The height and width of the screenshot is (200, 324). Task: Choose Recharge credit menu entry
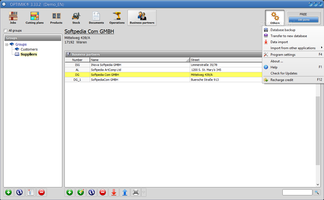293,80
